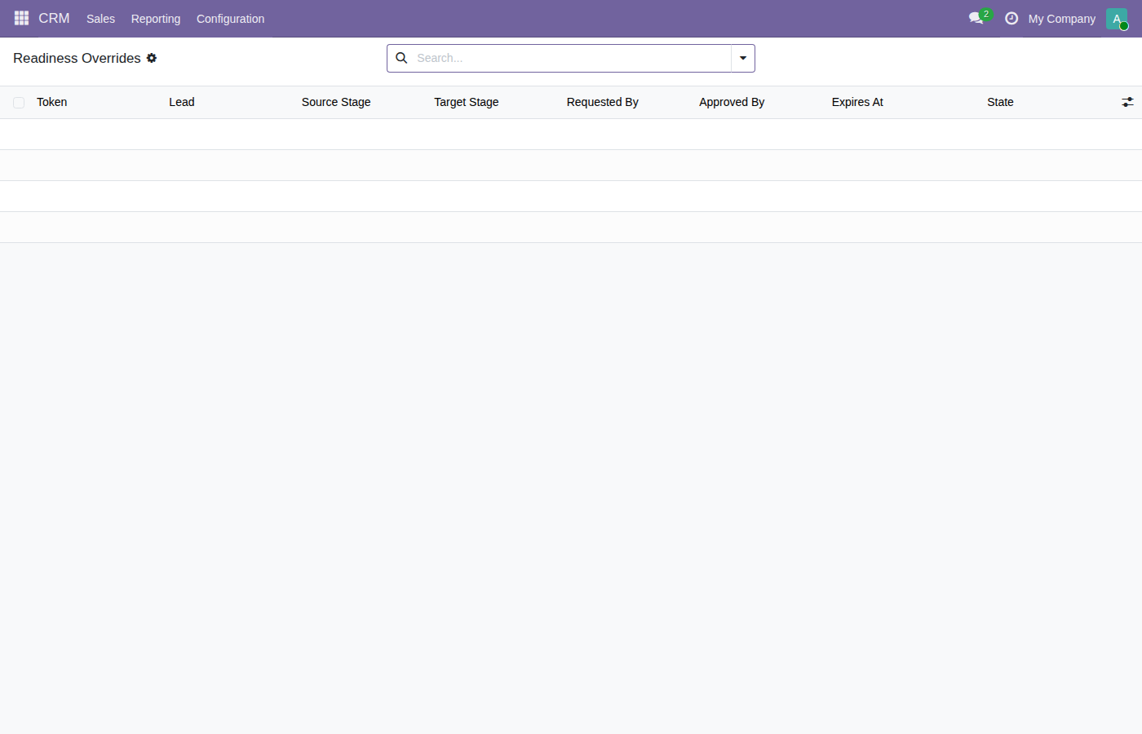Open the apps grid home menu
Screen dimensions: 1142x734
click(21, 18)
